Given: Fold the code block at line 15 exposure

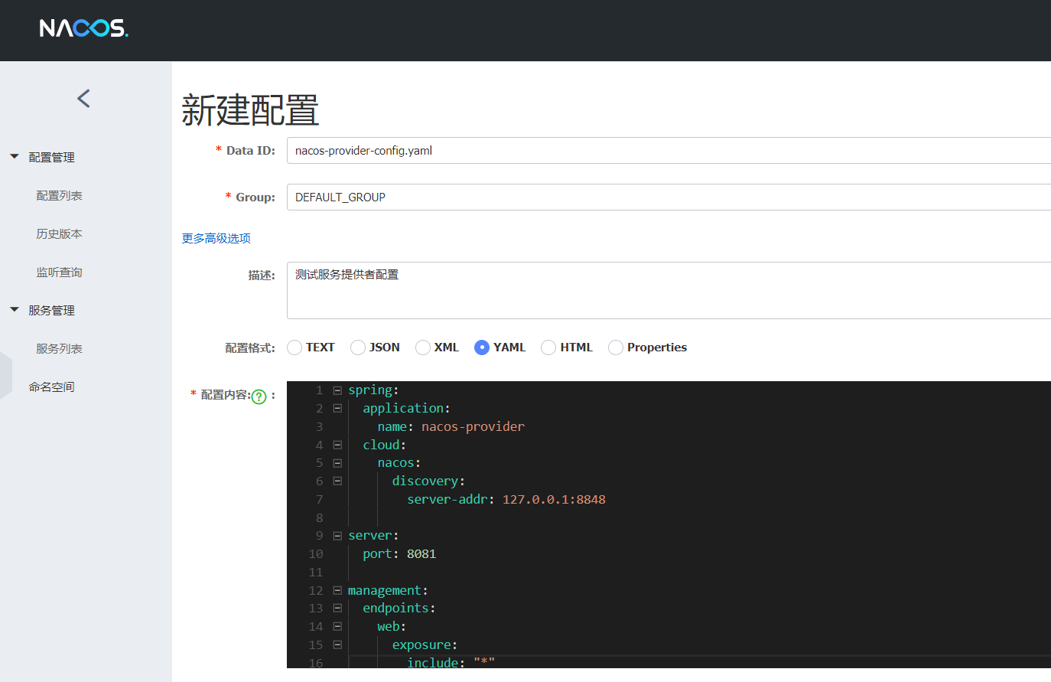Looking at the screenshot, I should click(x=337, y=644).
